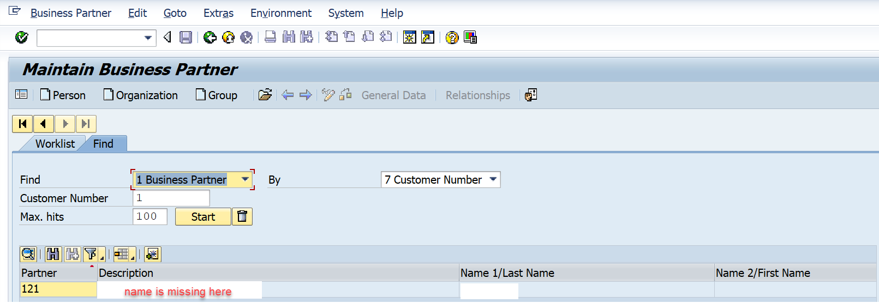Open the Extras menu
The width and height of the screenshot is (879, 303).
(218, 13)
